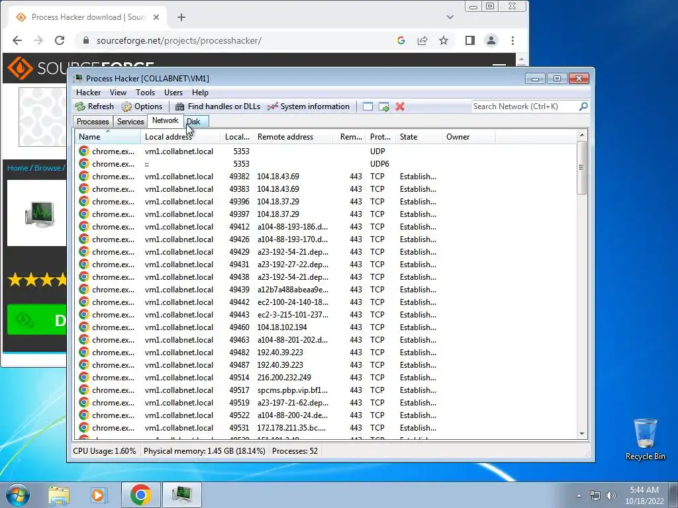Click chrome icon in local port 49396 row

[x=84, y=201]
